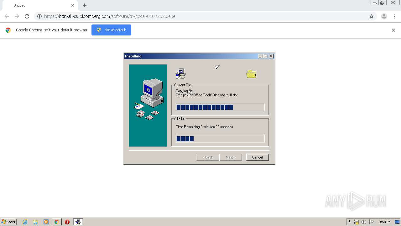
Task: Click the disabled Back button
Action: [x=207, y=157]
